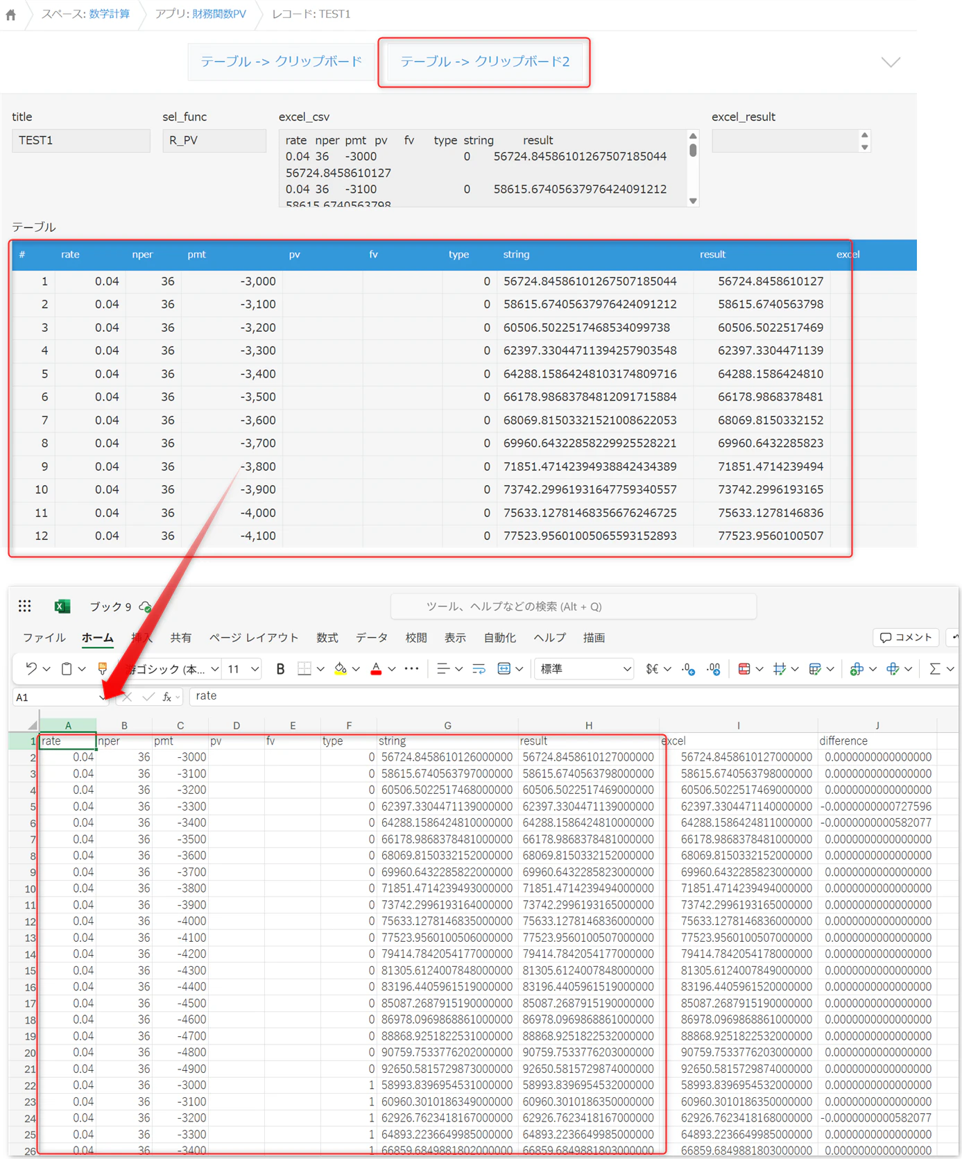Open the font size 11 dropdown

pos(243,669)
